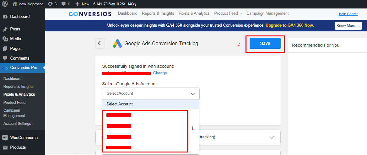Click the Google Ads logo icon
Viewport: 367px width, 155px height.
point(117,44)
